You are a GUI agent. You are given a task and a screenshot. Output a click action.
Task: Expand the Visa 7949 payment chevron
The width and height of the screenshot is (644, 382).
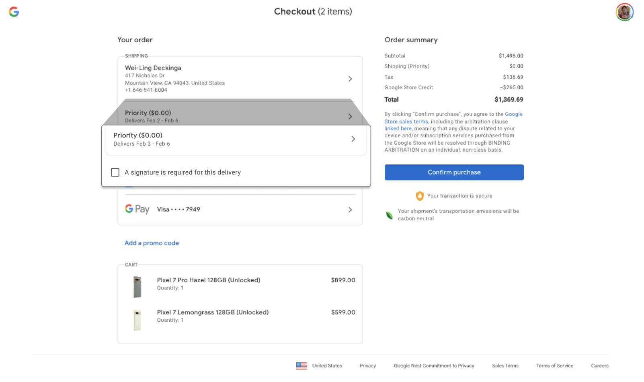[350, 210]
